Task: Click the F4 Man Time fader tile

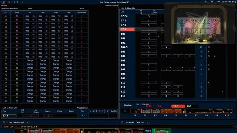Action: [x=166, y=111]
